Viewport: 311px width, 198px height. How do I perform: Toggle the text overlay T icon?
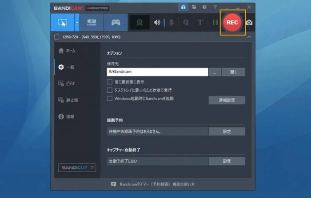pos(200,22)
